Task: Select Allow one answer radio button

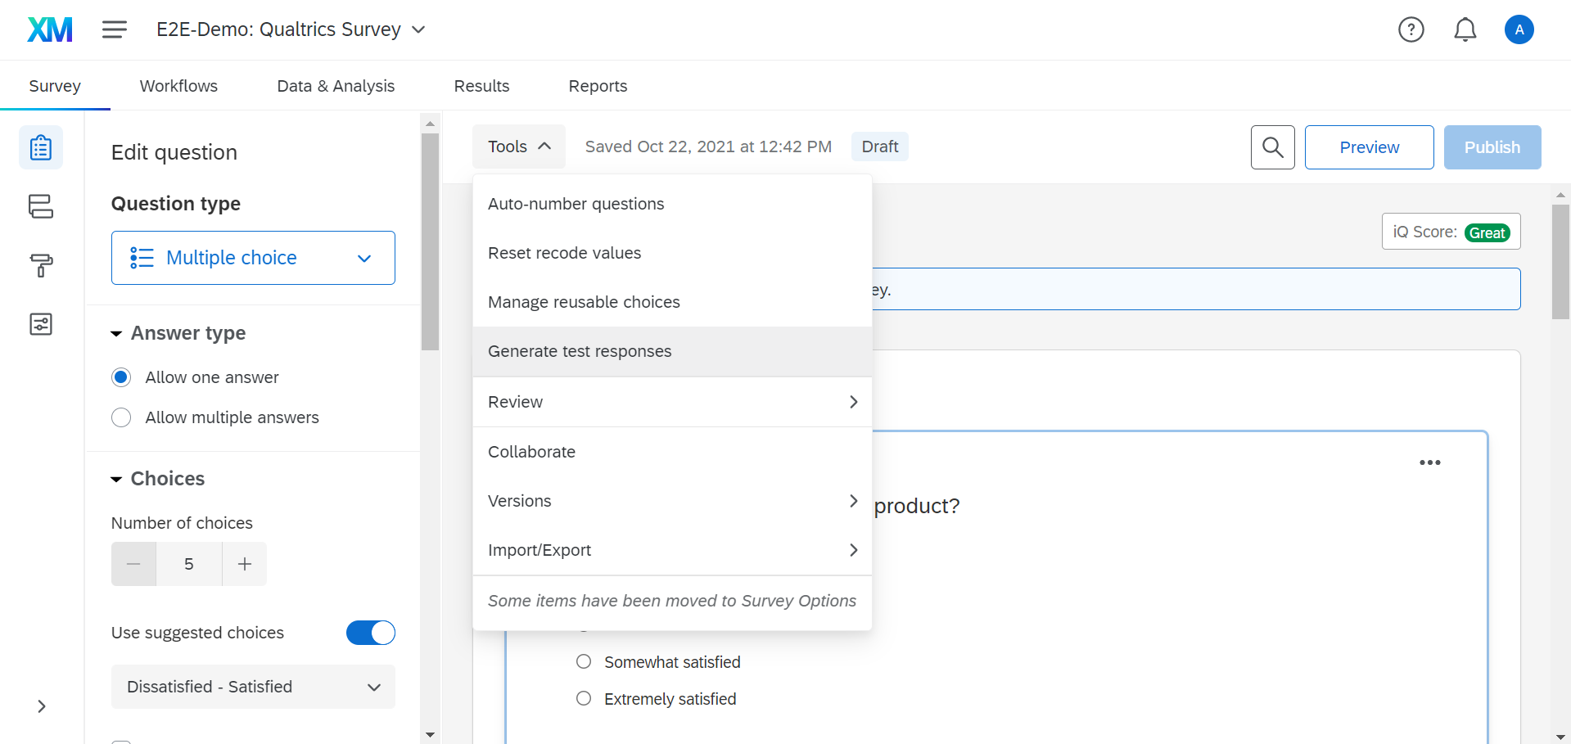Action: (121, 377)
